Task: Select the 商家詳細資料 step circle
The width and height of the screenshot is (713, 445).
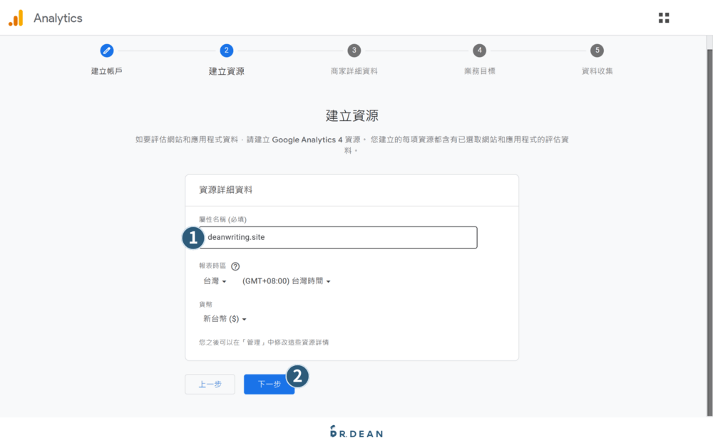Action: 354,51
